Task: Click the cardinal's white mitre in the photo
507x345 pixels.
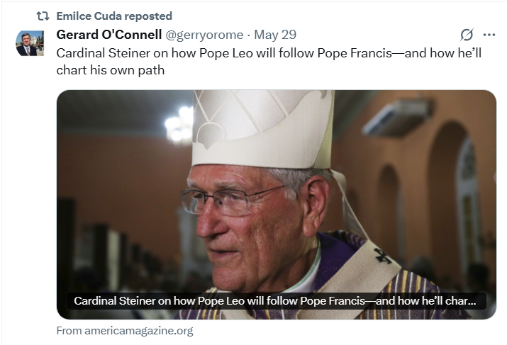Action: [x=263, y=129]
